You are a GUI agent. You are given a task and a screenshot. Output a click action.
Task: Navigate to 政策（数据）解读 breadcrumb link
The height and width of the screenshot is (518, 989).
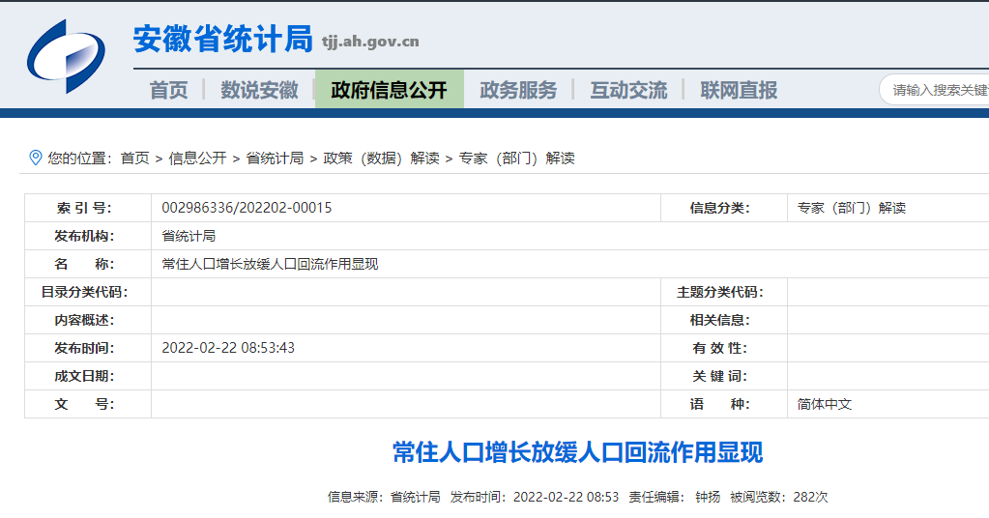pyautogui.click(x=381, y=158)
